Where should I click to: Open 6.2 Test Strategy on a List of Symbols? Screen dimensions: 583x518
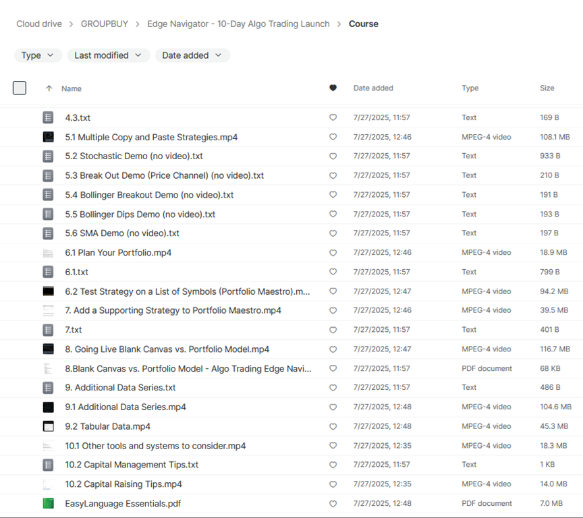pyautogui.click(x=188, y=291)
